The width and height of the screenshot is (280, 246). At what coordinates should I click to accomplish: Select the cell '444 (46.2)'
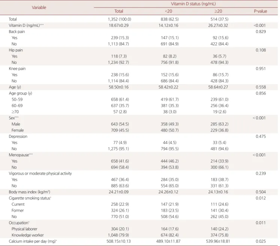click(170, 161)
